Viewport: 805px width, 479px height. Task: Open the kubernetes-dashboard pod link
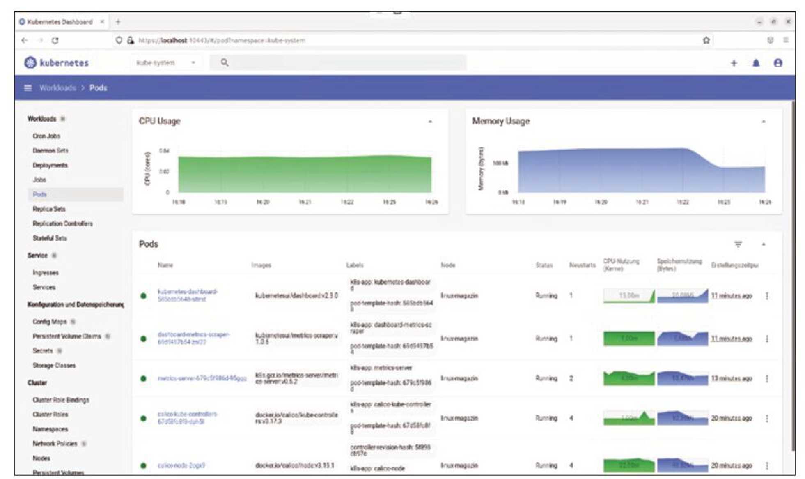click(x=188, y=295)
